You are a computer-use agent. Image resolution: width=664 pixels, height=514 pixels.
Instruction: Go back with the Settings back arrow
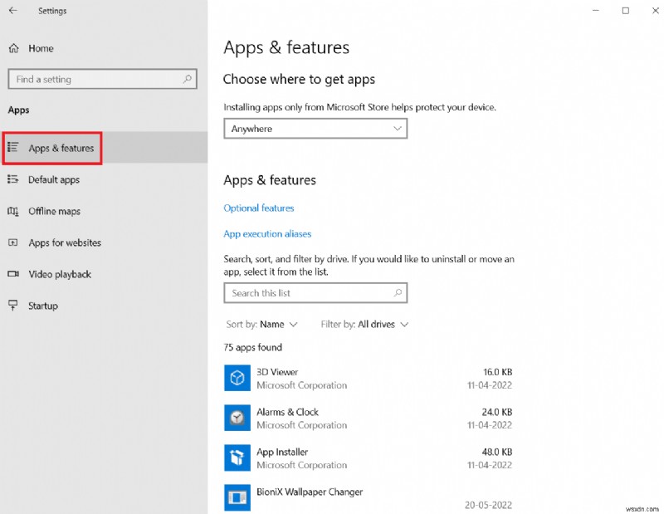pyautogui.click(x=13, y=11)
